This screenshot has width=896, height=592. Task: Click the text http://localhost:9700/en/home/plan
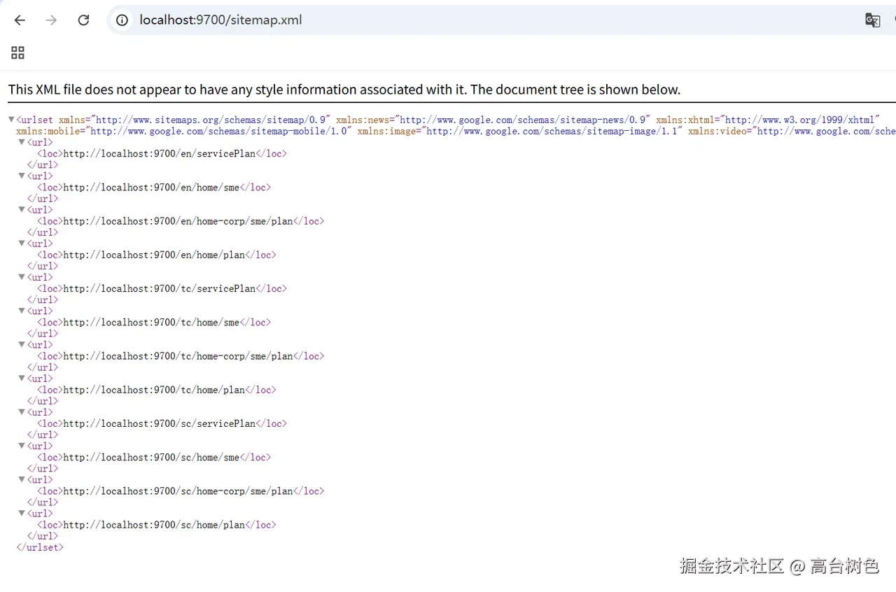click(154, 255)
